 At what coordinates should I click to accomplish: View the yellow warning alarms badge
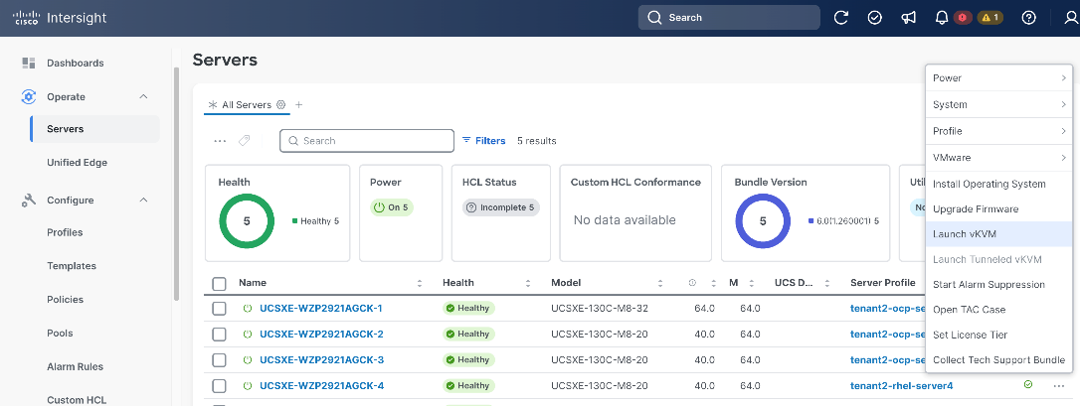[x=990, y=18]
